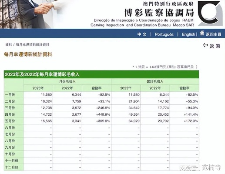Click the 返回 back link
The height and width of the screenshot is (174, 225).
(215, 46)
